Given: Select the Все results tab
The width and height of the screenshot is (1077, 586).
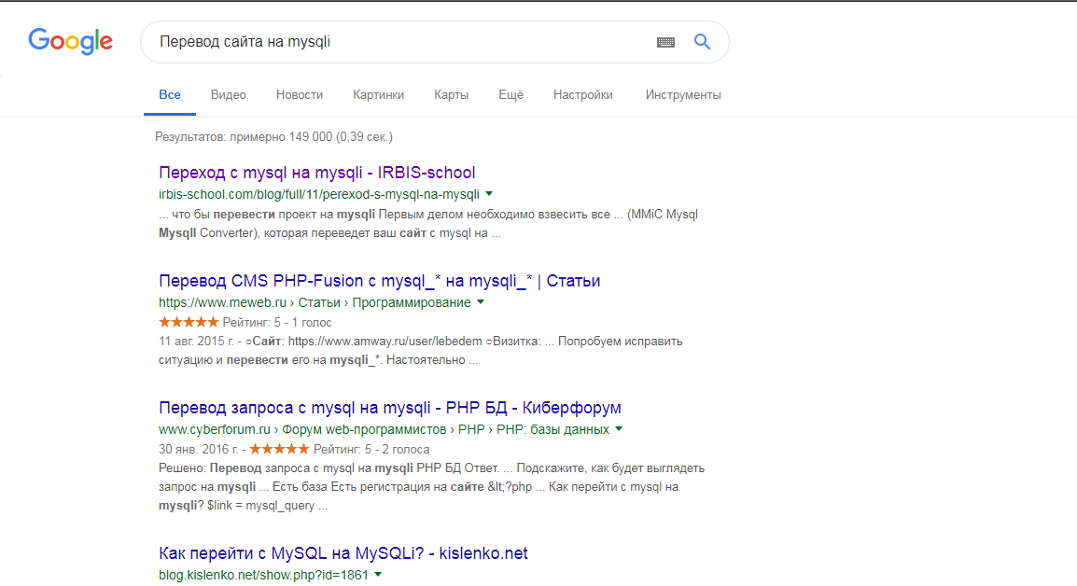Looking at the screenshot, I should coord(170,95).
